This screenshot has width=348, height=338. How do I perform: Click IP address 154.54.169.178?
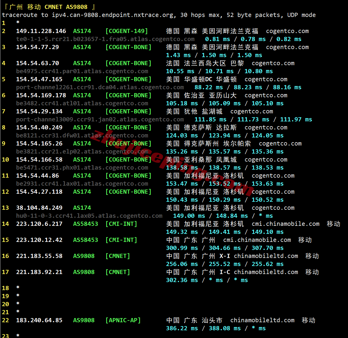[x=41, y=95]
